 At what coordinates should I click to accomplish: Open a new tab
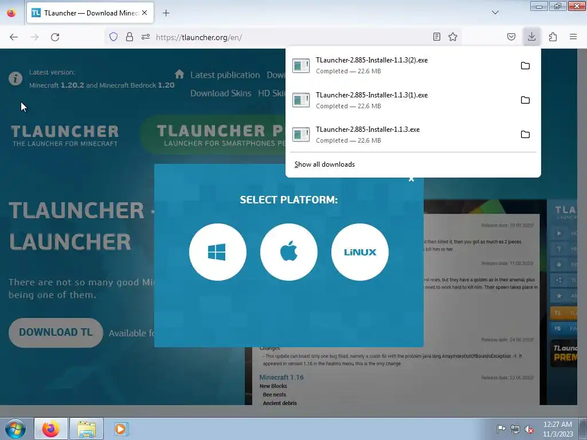[166, 13]
